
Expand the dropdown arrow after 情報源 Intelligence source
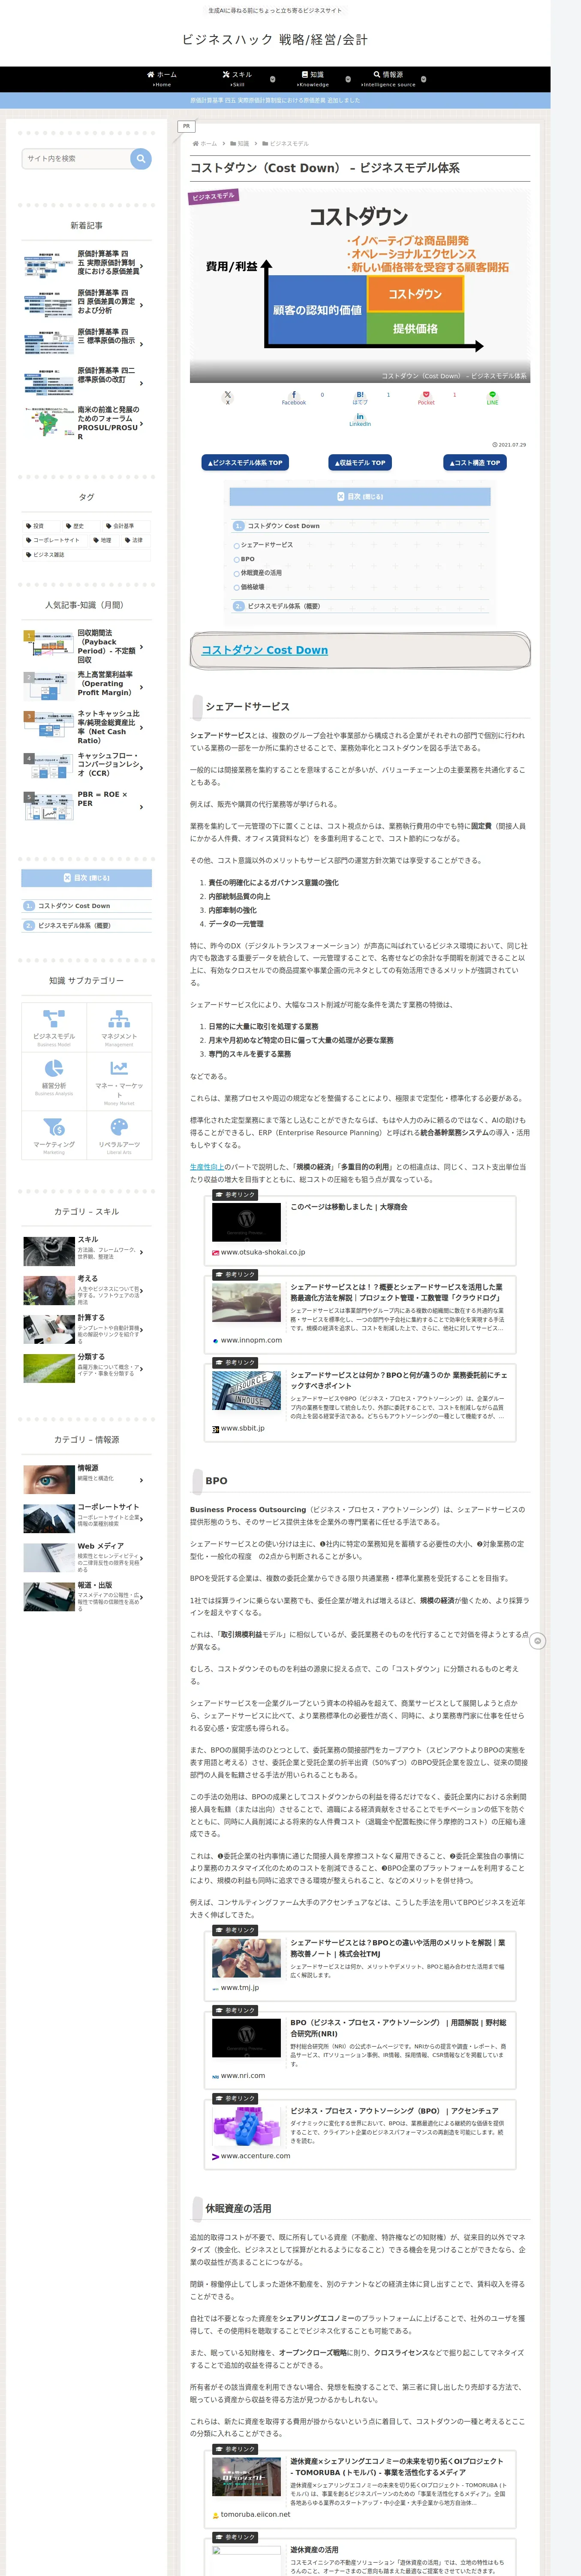click(x=423, y=79)
